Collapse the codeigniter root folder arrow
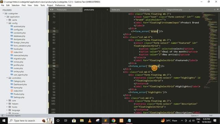Image resolution: width=220 pixels, height=124 pixels. point(3,13)
